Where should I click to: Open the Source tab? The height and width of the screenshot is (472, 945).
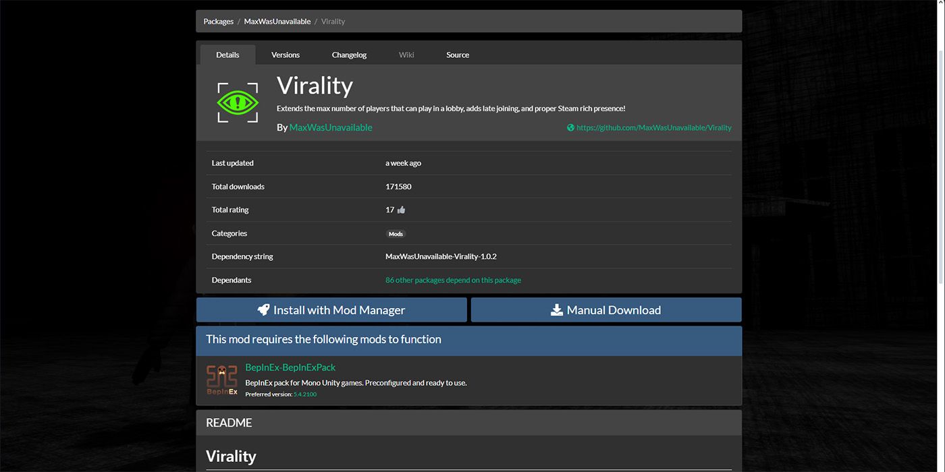(458, 55)
